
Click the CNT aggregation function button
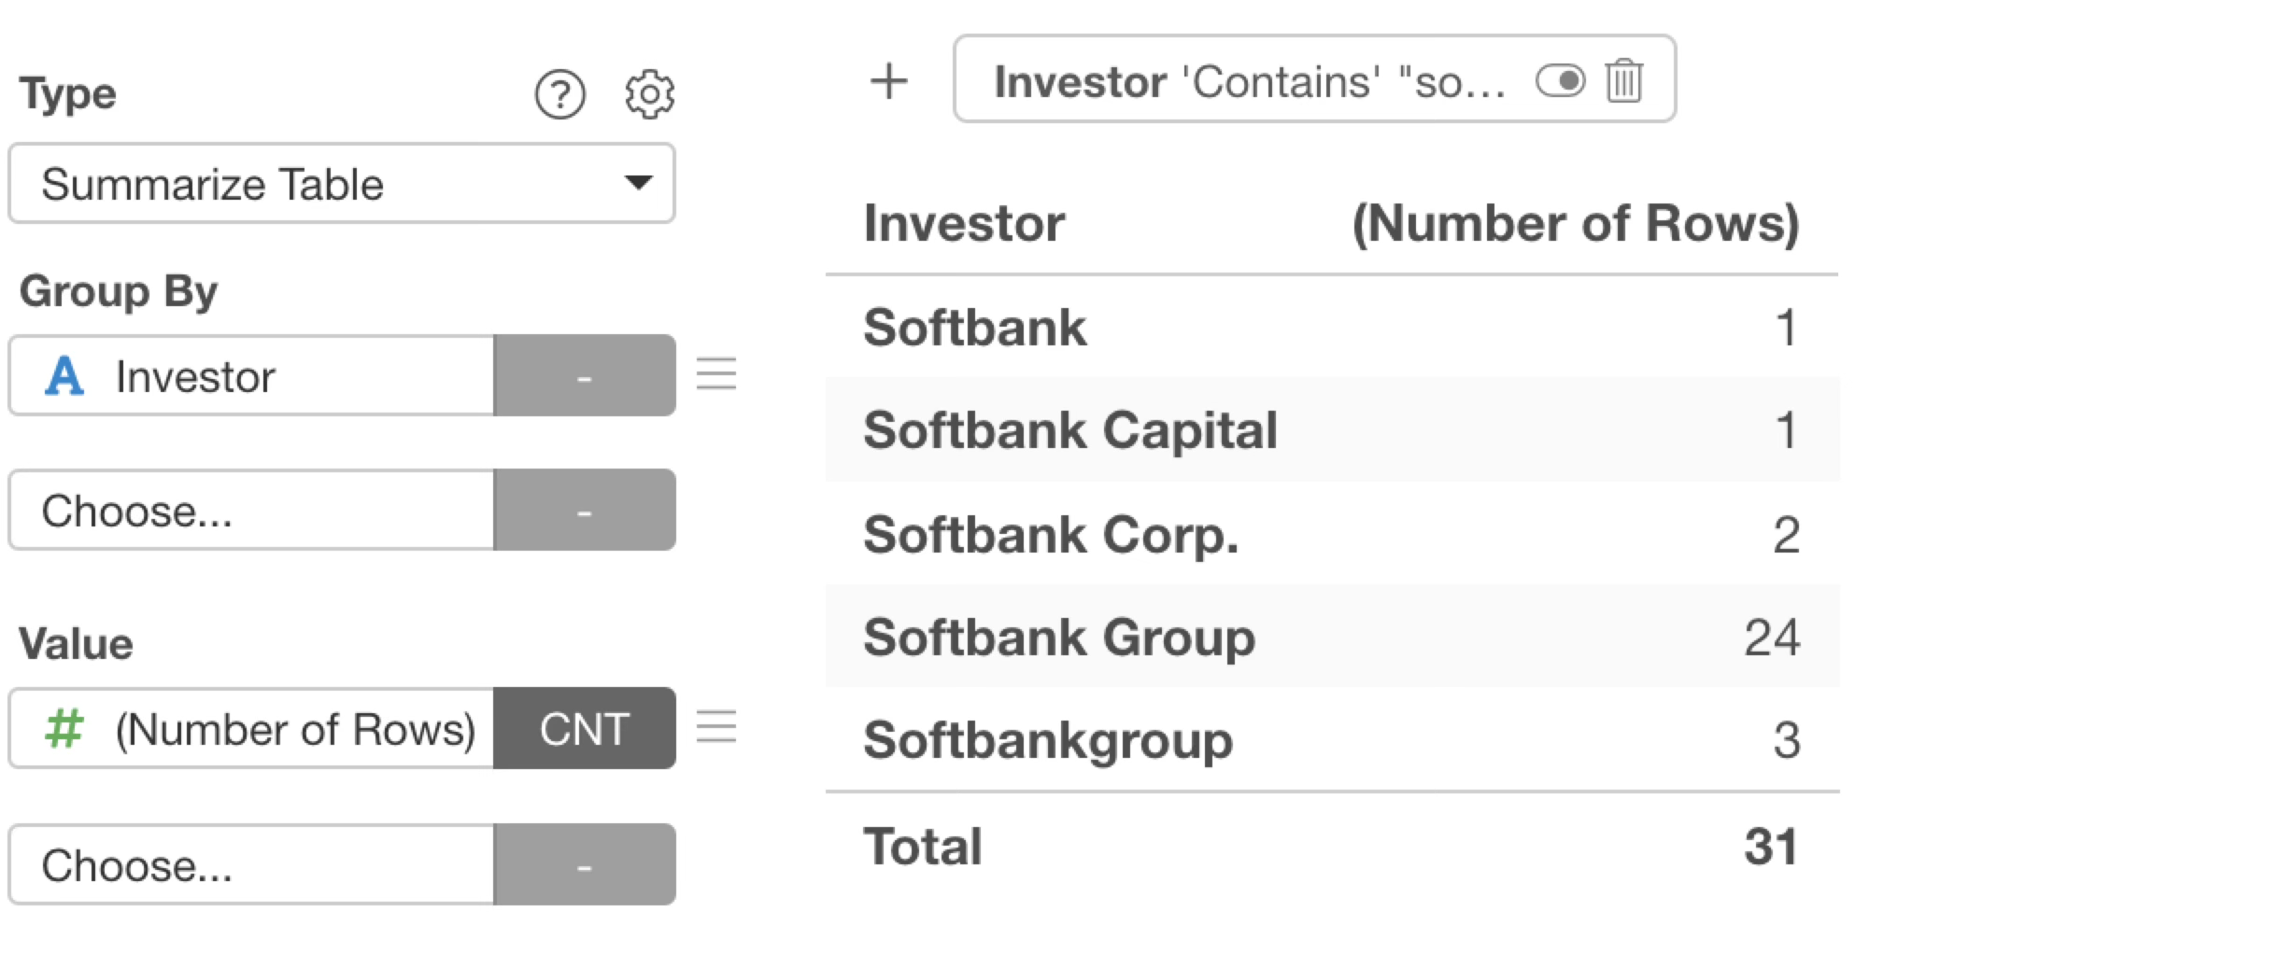tap(584, 729)
